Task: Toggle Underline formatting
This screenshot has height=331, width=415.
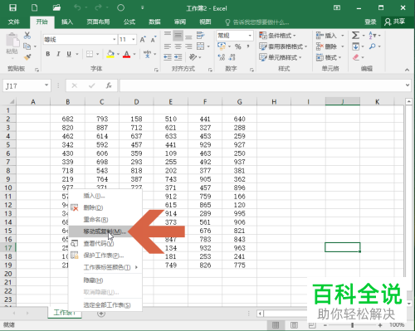Action: (x=69, y=54)
